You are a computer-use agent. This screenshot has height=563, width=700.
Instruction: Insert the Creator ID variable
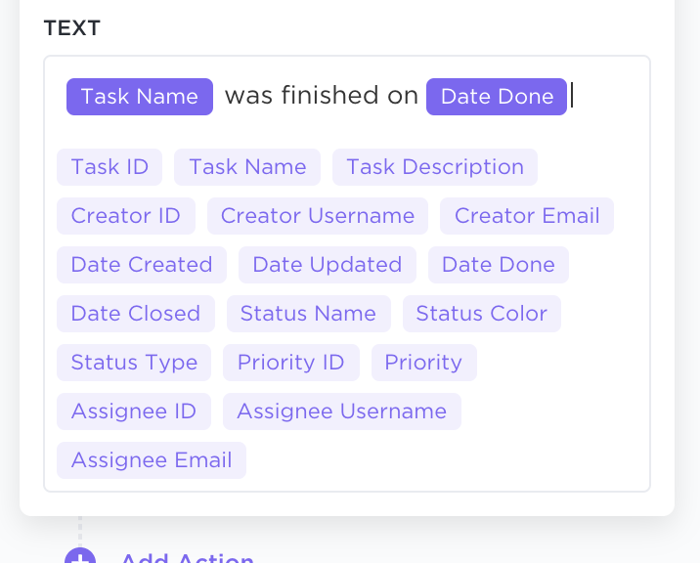coord(126,216)
